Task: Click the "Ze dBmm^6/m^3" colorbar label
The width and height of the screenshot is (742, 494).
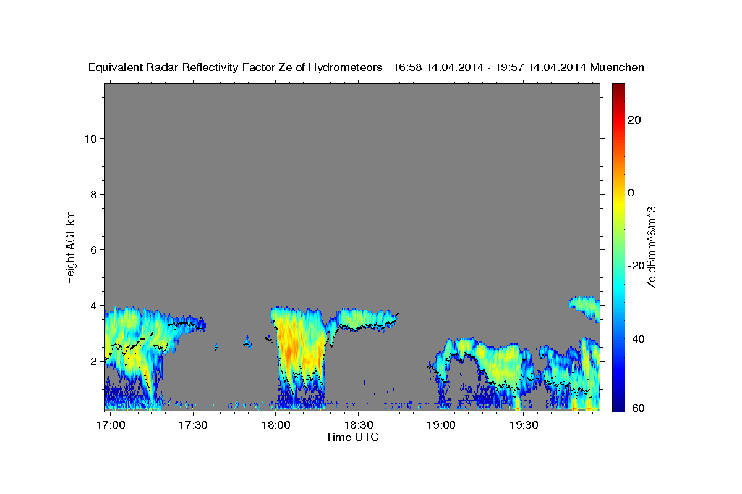Action: [x=650, y=247]
